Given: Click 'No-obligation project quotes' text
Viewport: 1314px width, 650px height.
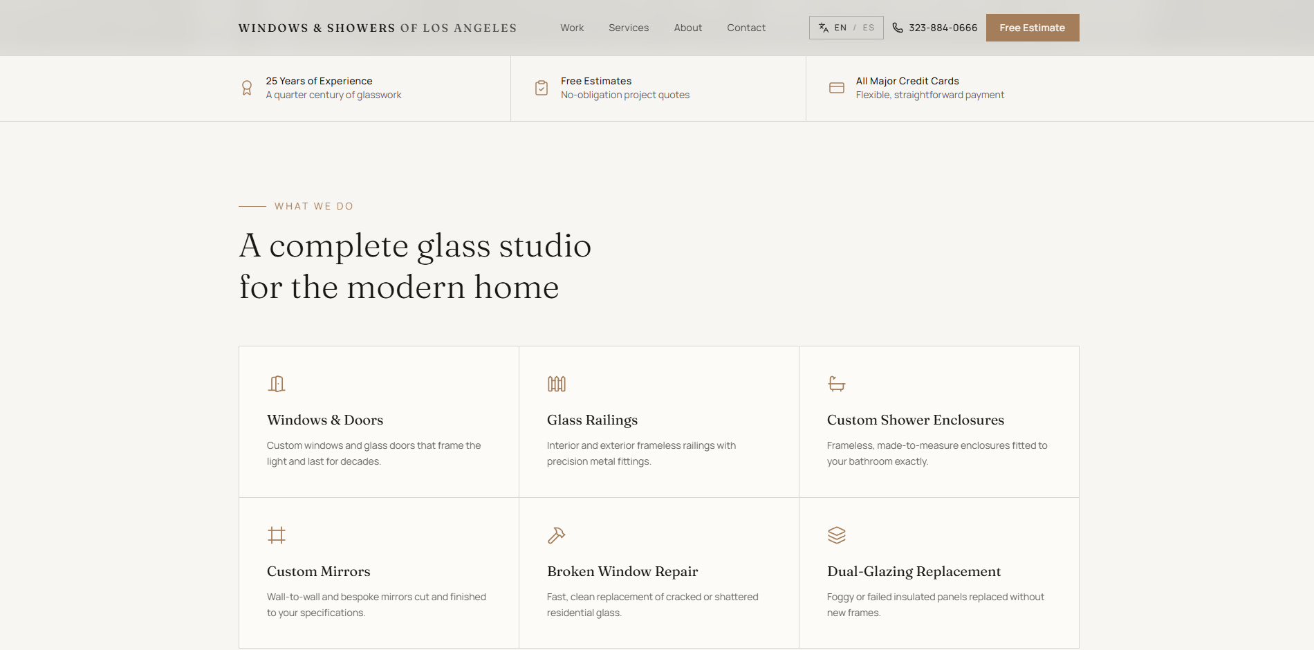Looking at the screenshot, I should (625, 95).
